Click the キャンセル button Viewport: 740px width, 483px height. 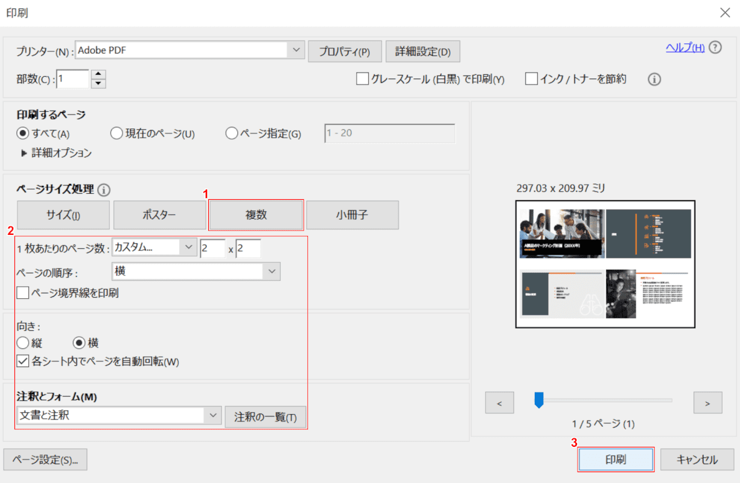pos(697,459)
